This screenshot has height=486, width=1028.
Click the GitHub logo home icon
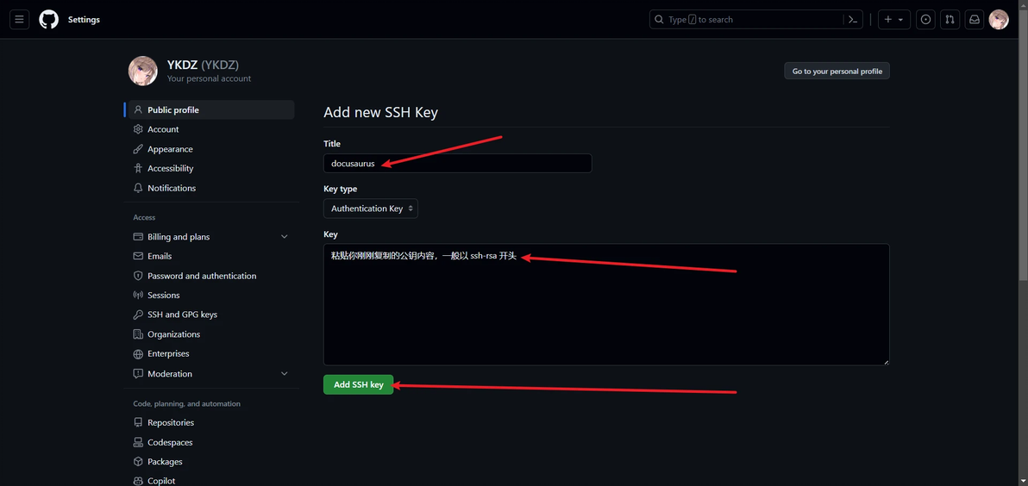pyautogui.click(x=49, y=19)
